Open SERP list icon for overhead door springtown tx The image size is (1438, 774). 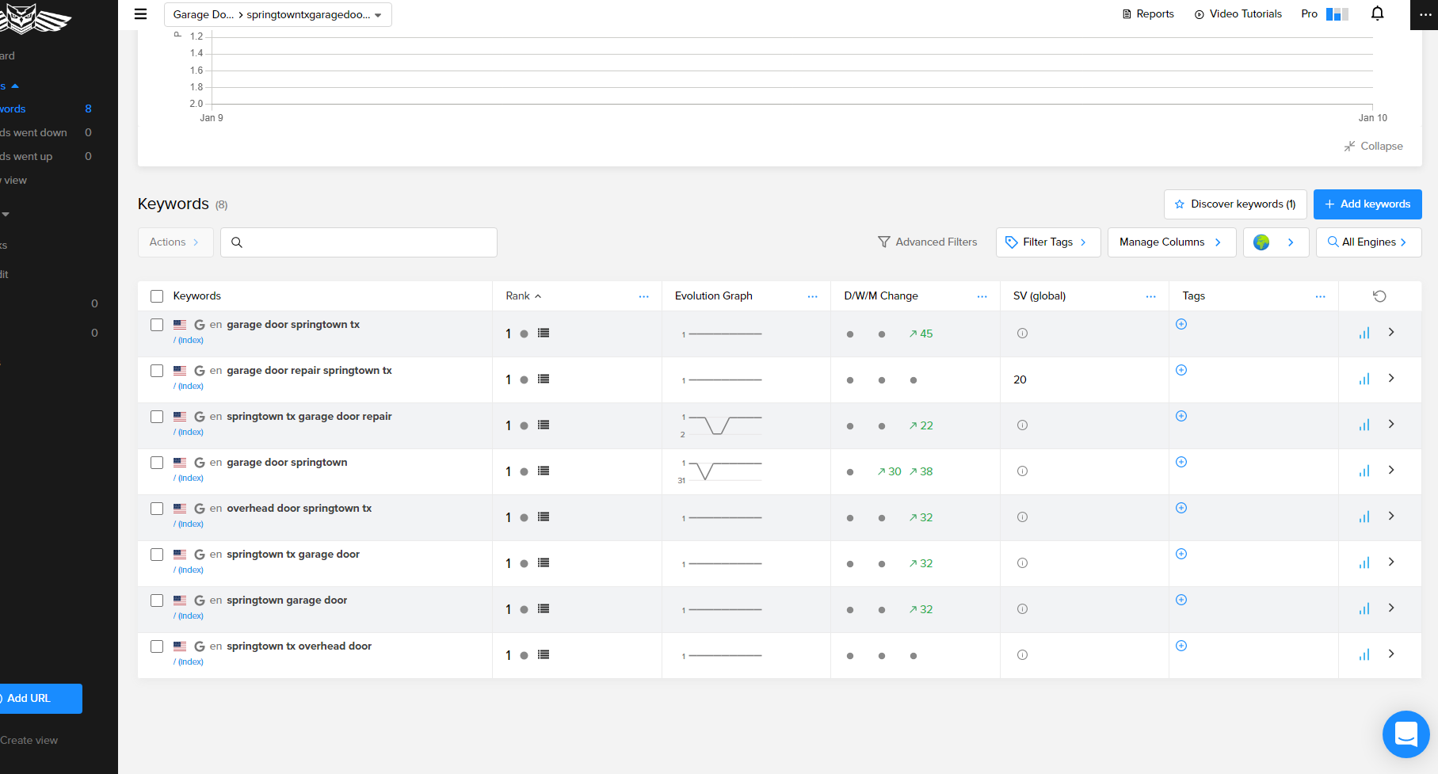click(x=544, y=517)
